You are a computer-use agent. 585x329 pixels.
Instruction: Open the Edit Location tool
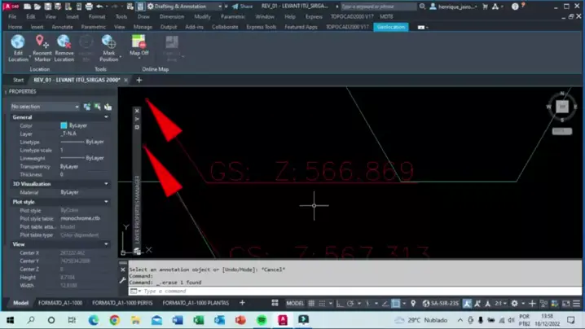click(18, 48)
